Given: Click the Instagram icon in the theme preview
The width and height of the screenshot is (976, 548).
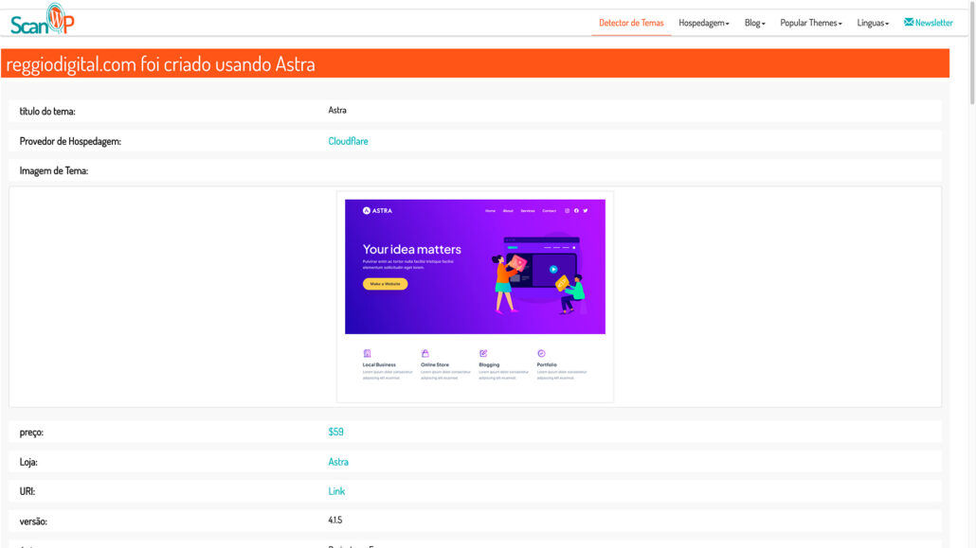Looking at the screenshot, I should [x=567, y=211].
